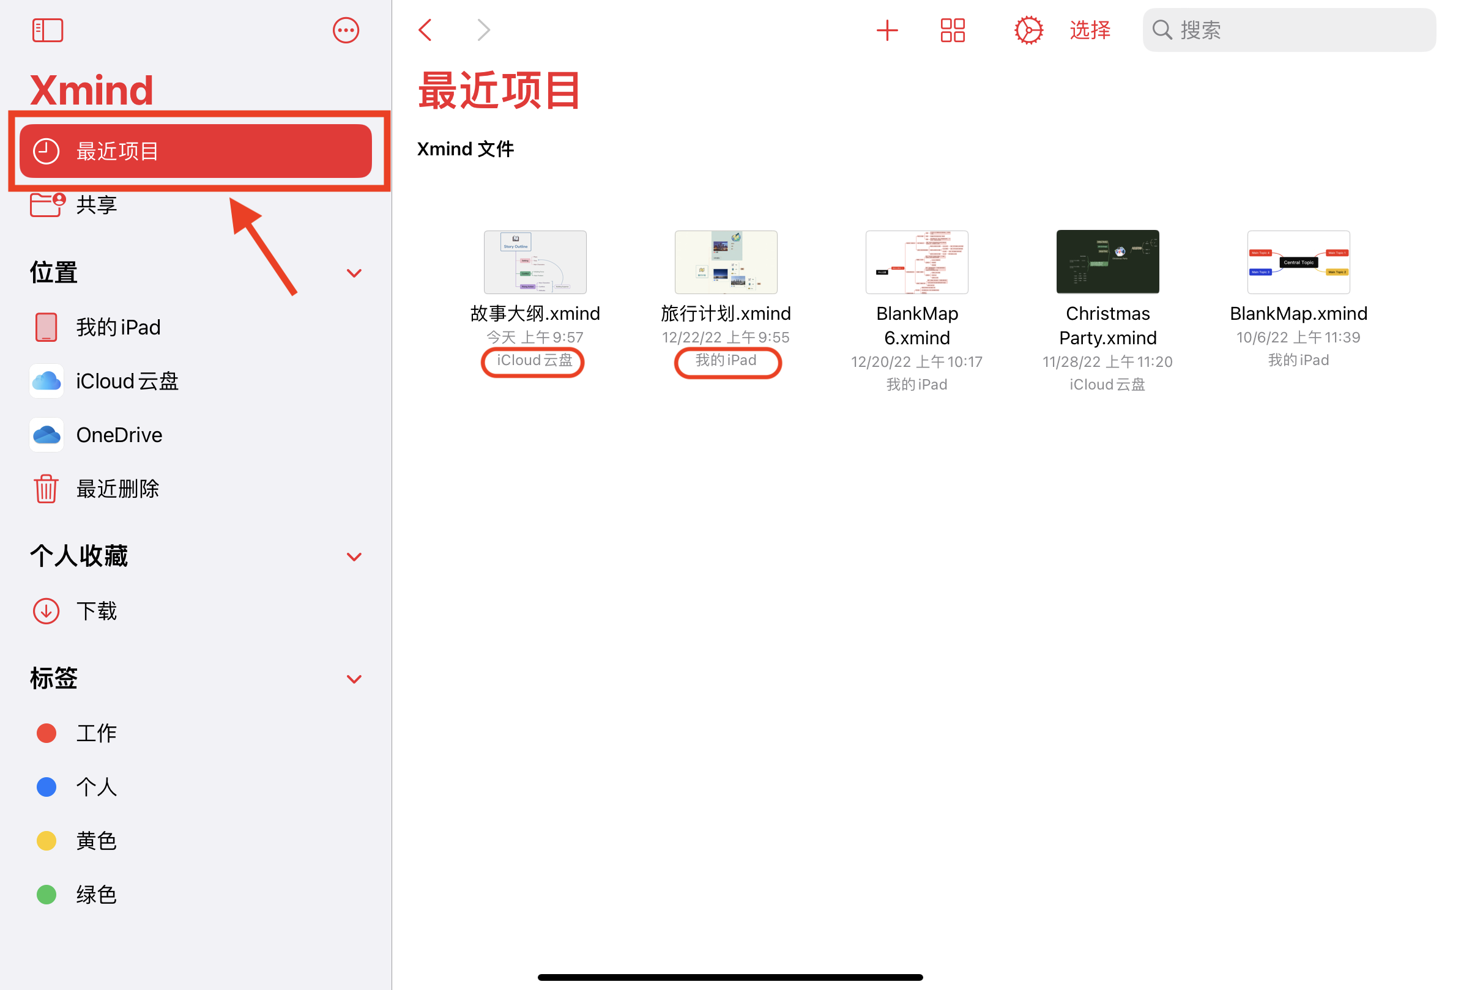Image resolution: width=1461 pixels, height=990 pixels.
Task: Click the 最近项目 clock icon
Action: pos(46,151)
